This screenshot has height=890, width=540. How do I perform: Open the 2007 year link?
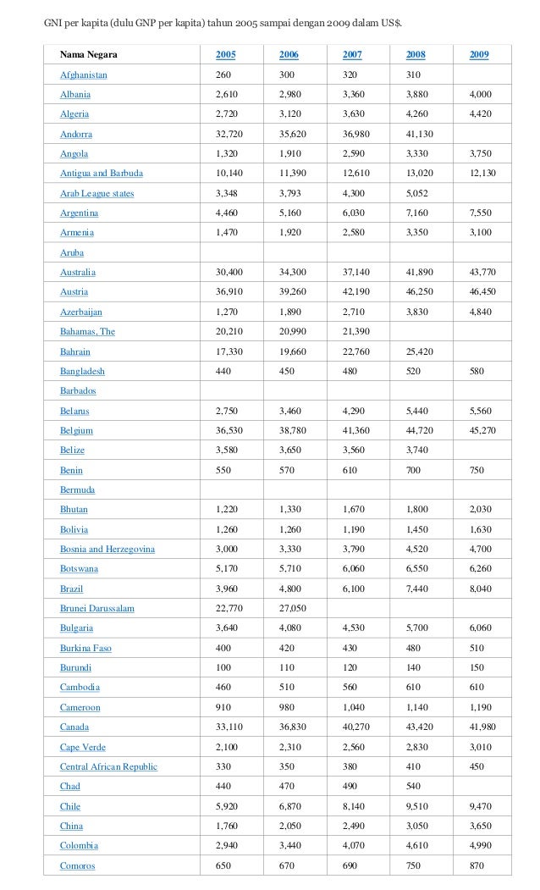352,55
